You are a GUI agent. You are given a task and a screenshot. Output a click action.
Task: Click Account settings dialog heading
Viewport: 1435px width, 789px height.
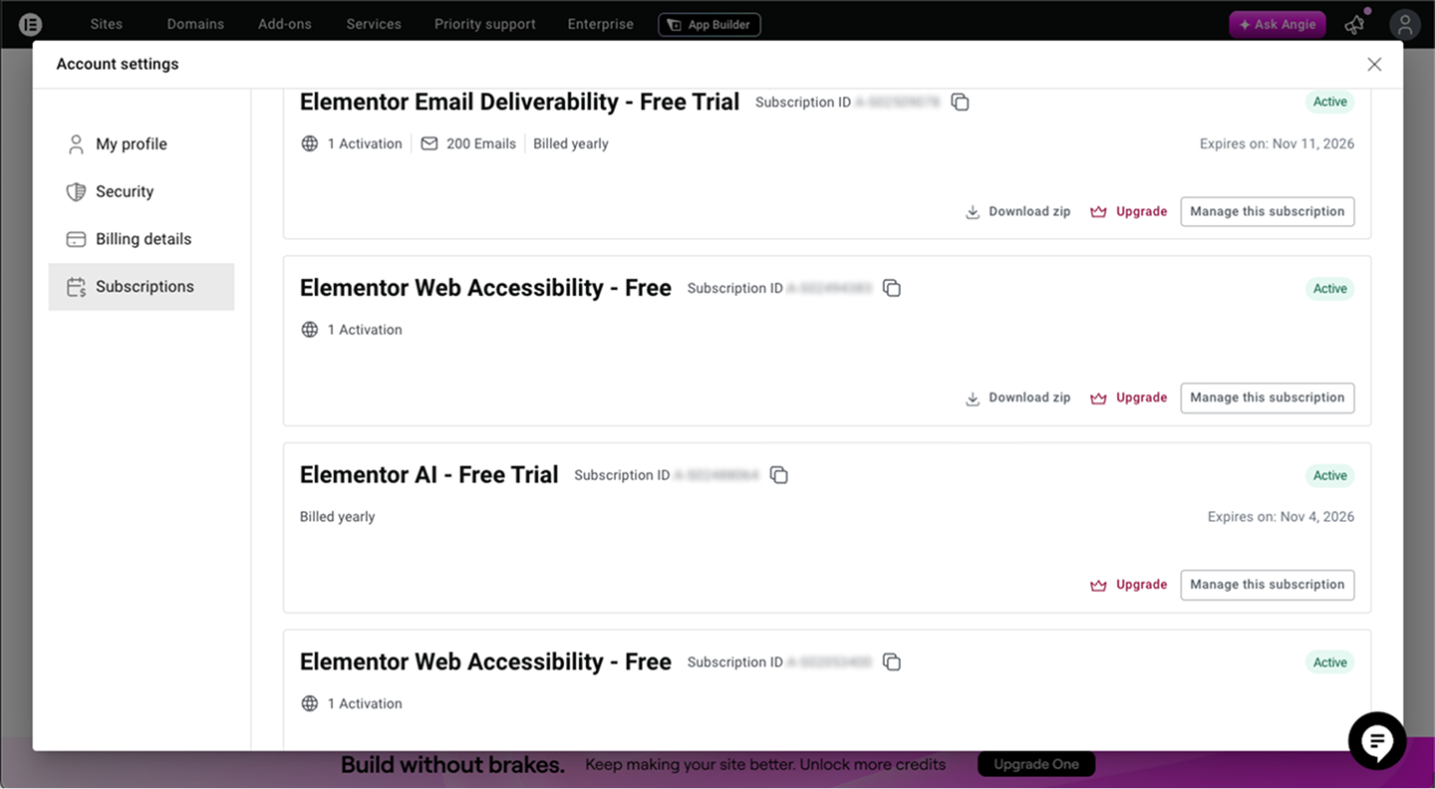tap(118, 64)
